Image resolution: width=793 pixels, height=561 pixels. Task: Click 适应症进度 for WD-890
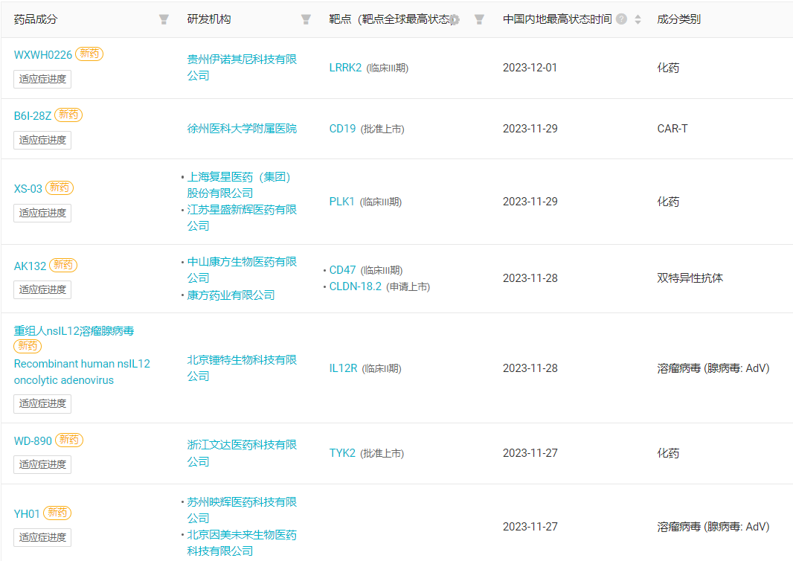point(42,464)
